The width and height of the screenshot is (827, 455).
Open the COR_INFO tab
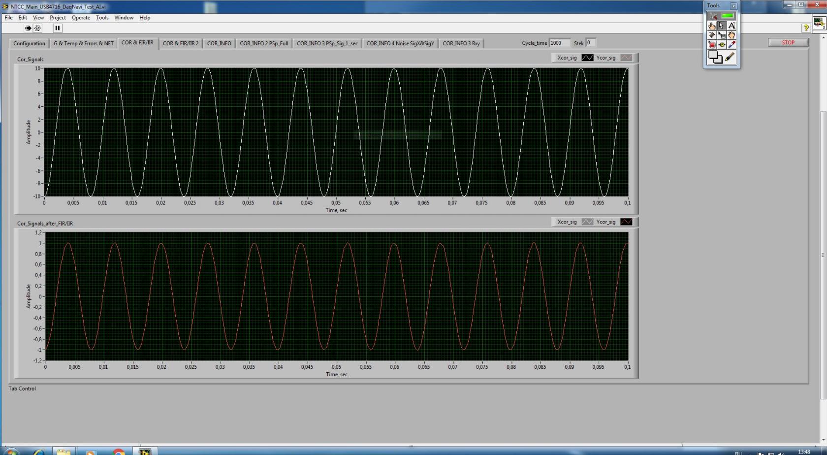pyautogui.click(x=219, y=43)
